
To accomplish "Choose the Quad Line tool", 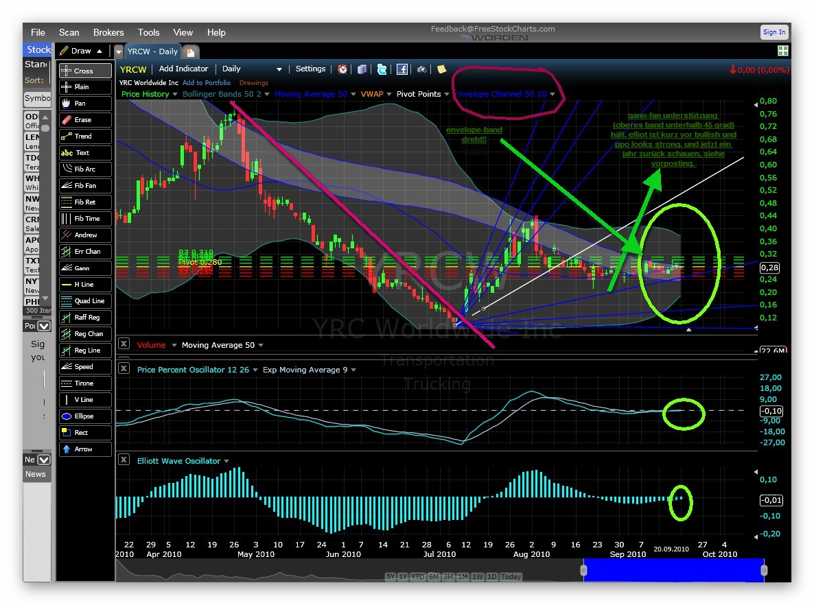I will coord(85,301).
